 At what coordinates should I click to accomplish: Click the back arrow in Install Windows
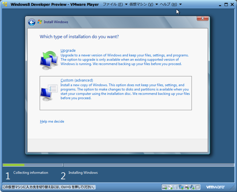(x=32, y=22)
